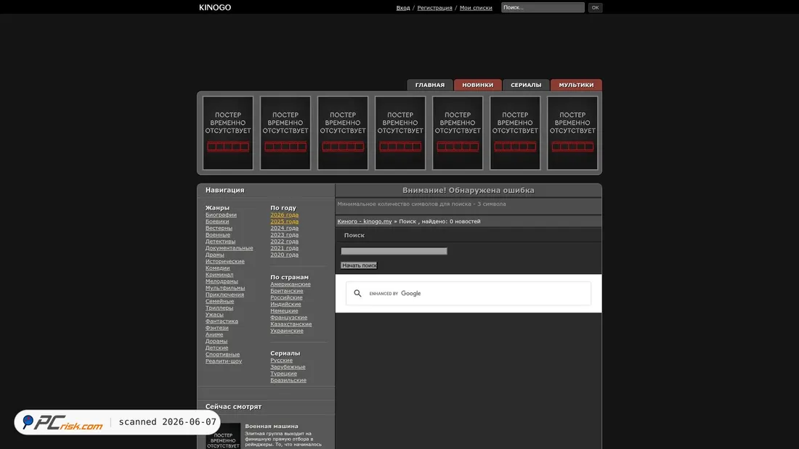Focus the top Поиск search field
Screen dimensions: 799x449
(x=543, y=7)
